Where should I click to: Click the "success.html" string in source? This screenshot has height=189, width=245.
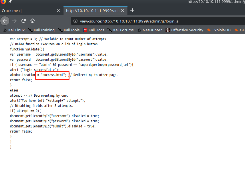[x=53, y=75]
